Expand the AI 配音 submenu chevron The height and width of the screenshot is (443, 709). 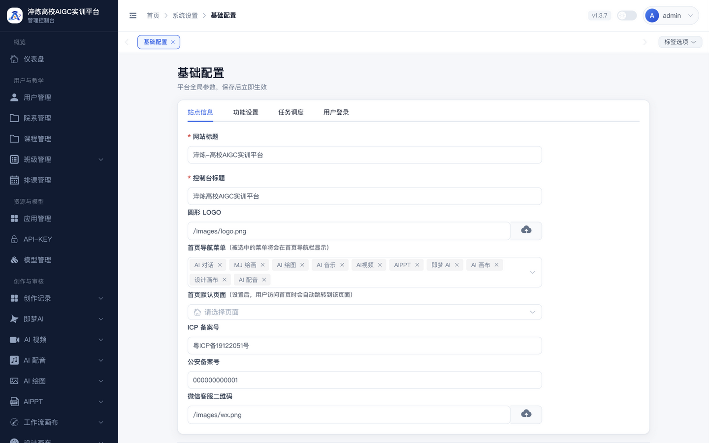coord(101,360)
